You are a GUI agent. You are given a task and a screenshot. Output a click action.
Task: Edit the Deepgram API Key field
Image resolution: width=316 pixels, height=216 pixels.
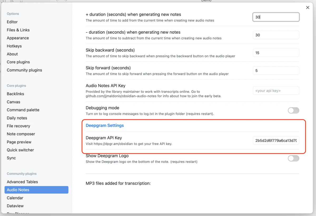tap(276, 140)
